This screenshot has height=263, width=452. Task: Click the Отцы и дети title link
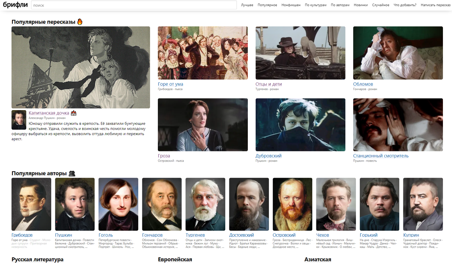269,84
